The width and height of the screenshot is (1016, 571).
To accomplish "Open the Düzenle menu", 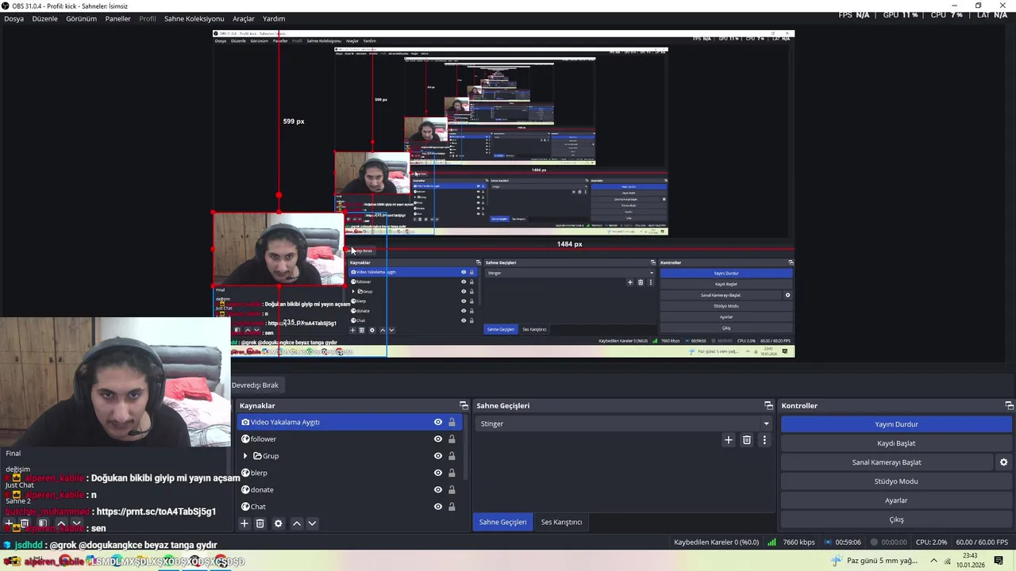I will 44,18.
